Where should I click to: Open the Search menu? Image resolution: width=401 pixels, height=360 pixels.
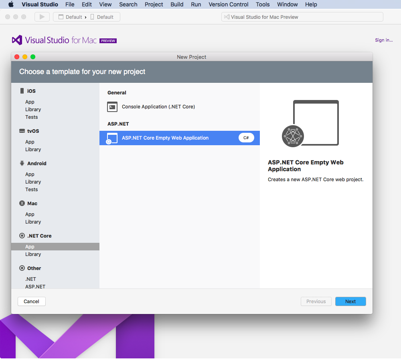click(128, 4)
